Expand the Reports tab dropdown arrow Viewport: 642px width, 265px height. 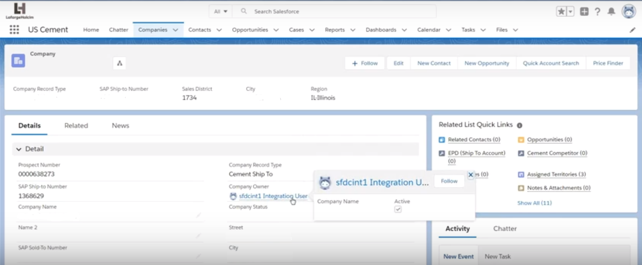click(x=353, y=30)
